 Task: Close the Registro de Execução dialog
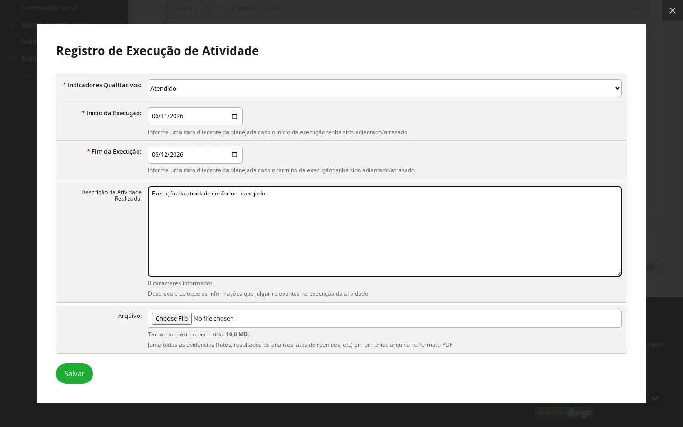pos(672,10)
